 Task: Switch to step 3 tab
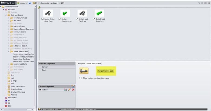click(59, 3)
